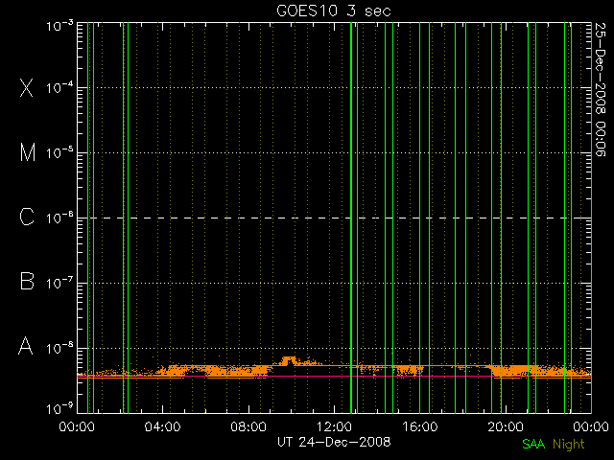Select the B flare class label
614x460 pixels.
pyautogui.click(x=27, y=281)
